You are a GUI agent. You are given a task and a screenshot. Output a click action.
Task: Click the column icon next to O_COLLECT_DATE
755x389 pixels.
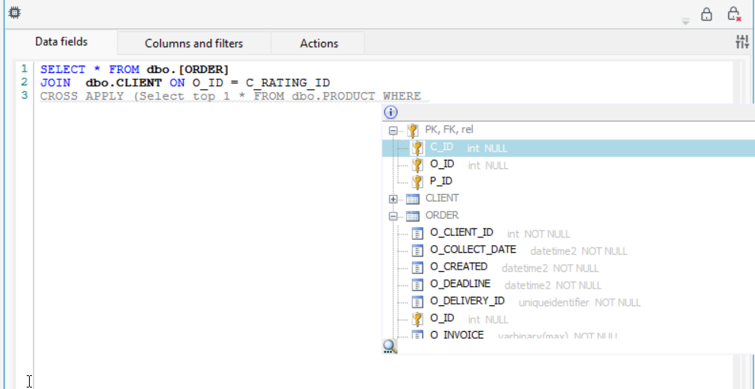[417, 251]
